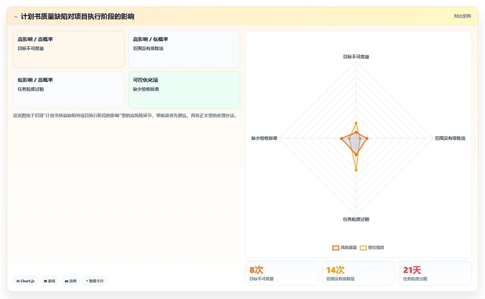Click the orange radar point toward 范围没有排除项

coord(367,138)
